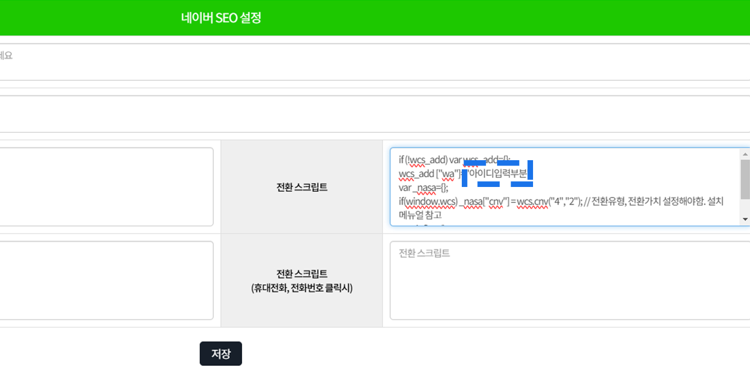Click the 네이버 SEO 설정 header title

pos(221,18)
